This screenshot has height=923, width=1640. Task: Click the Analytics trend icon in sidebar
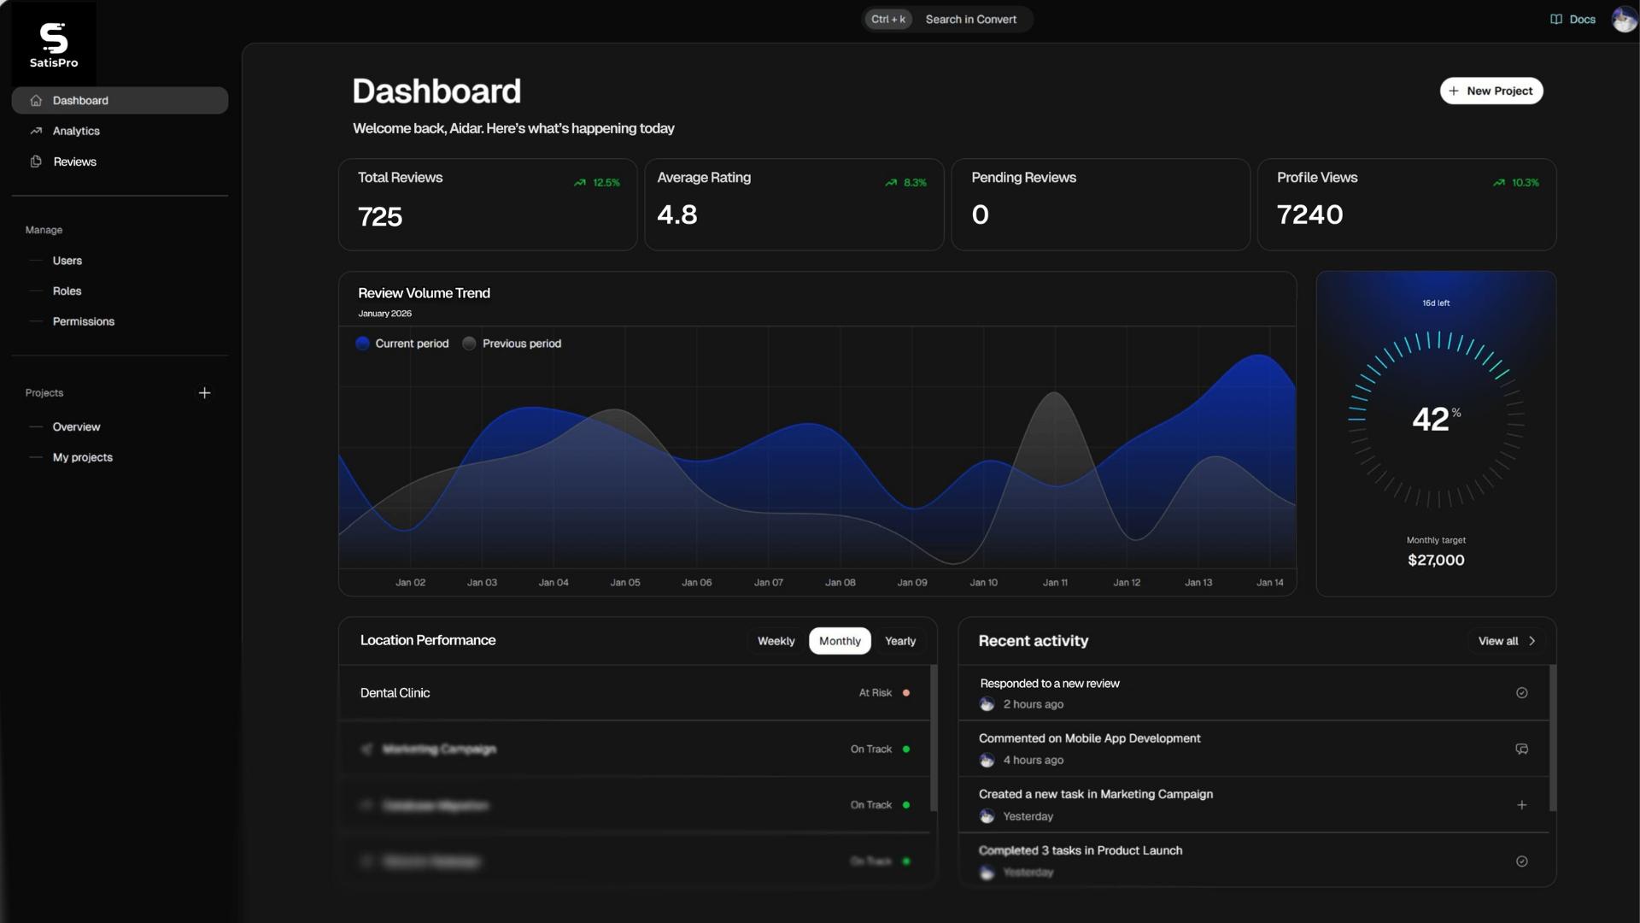36,131
